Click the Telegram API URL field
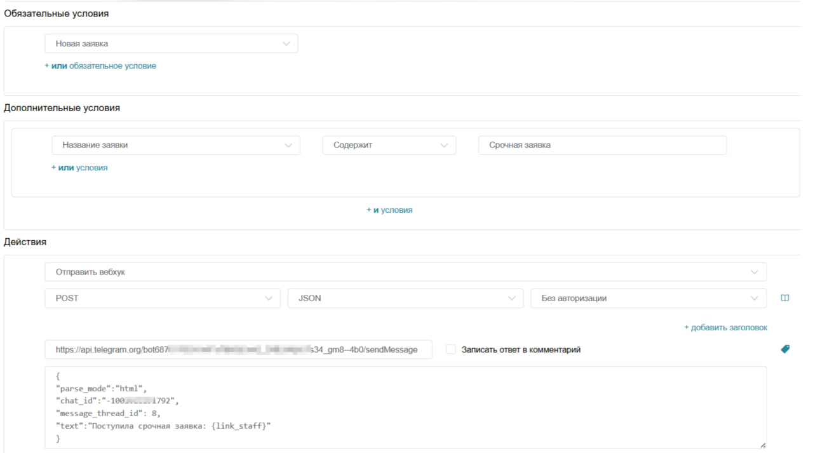813x453 pixels. 238,349
